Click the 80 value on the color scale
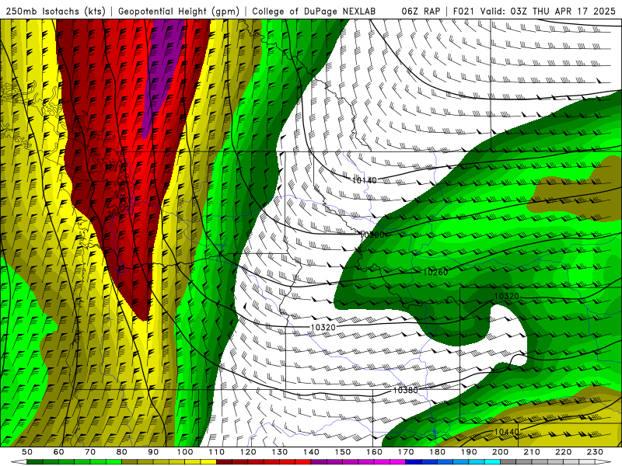The width and height of the screenshot is (622, 466). click(x=121, y=452)
